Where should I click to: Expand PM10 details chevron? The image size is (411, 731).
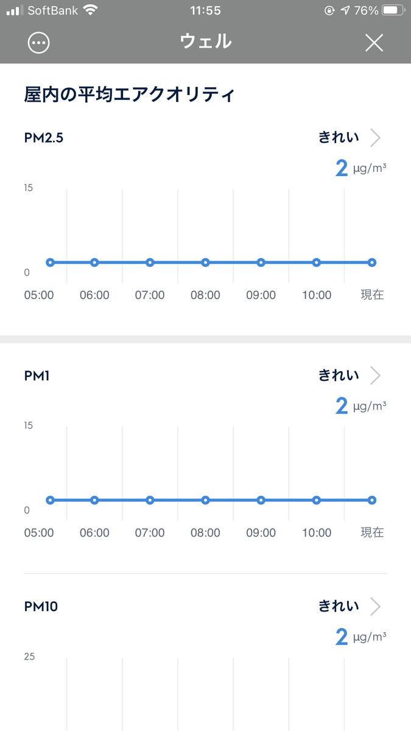375,606
